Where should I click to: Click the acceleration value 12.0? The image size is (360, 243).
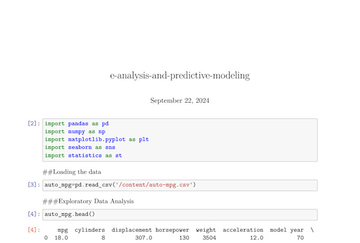point(257,238)
